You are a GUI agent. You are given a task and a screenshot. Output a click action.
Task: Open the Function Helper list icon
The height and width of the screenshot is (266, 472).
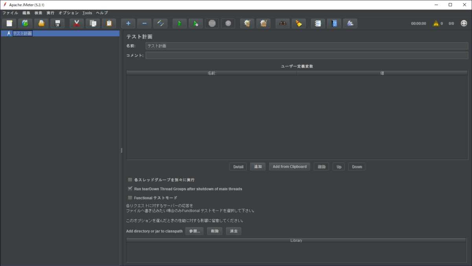click(318, 23)
